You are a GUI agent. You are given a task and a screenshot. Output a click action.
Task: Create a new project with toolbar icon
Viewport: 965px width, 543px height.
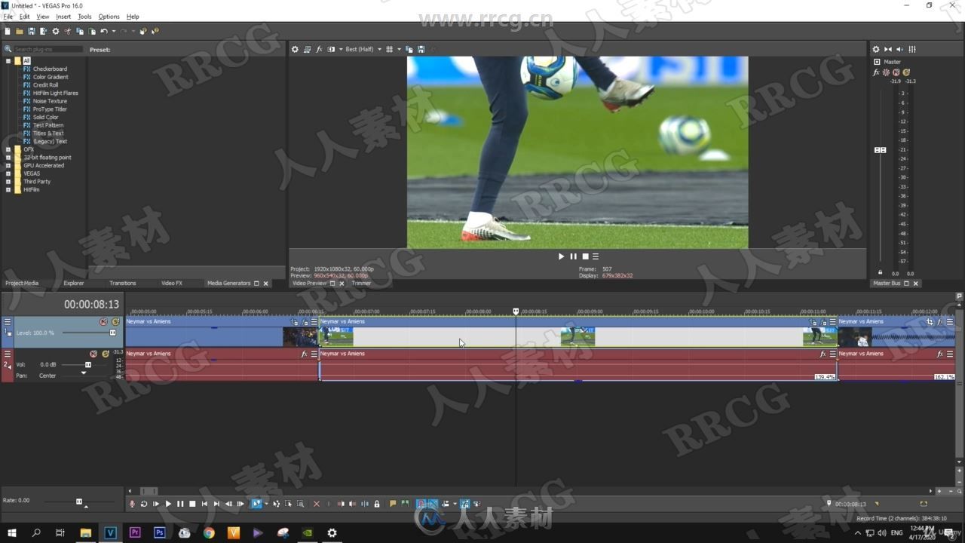[7, 31]
